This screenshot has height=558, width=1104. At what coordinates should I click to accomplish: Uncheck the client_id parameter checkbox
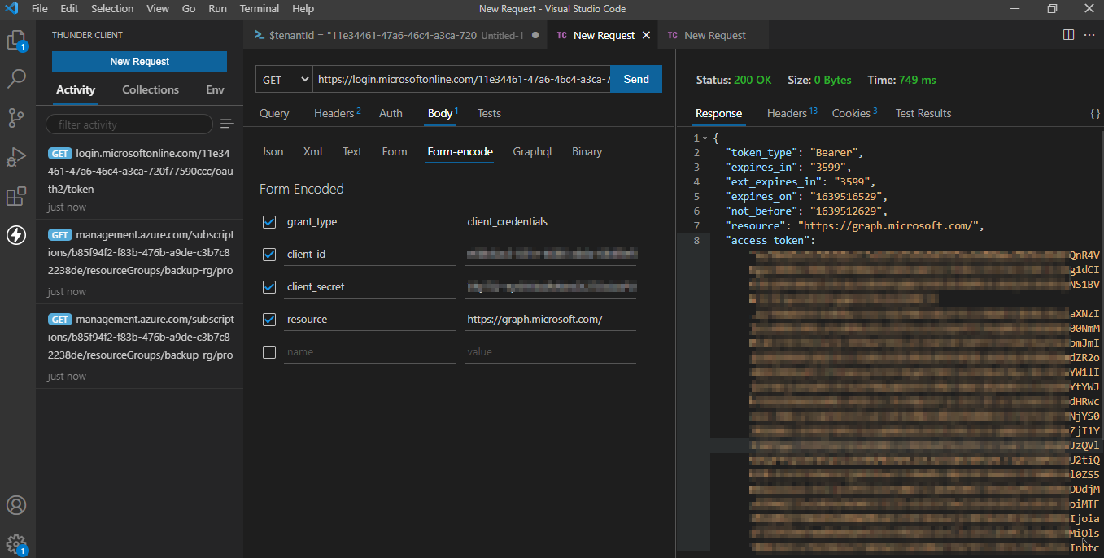269,254
